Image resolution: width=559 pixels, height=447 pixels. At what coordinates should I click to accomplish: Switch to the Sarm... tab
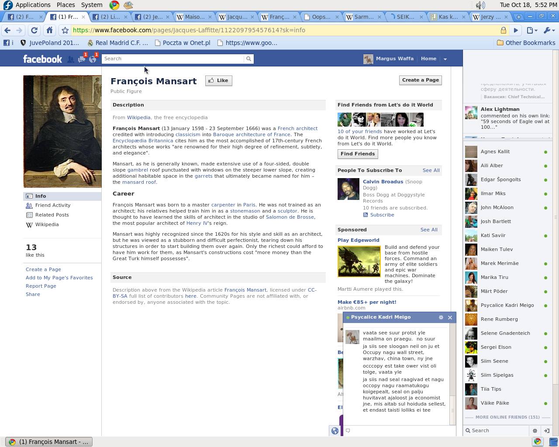364,17
